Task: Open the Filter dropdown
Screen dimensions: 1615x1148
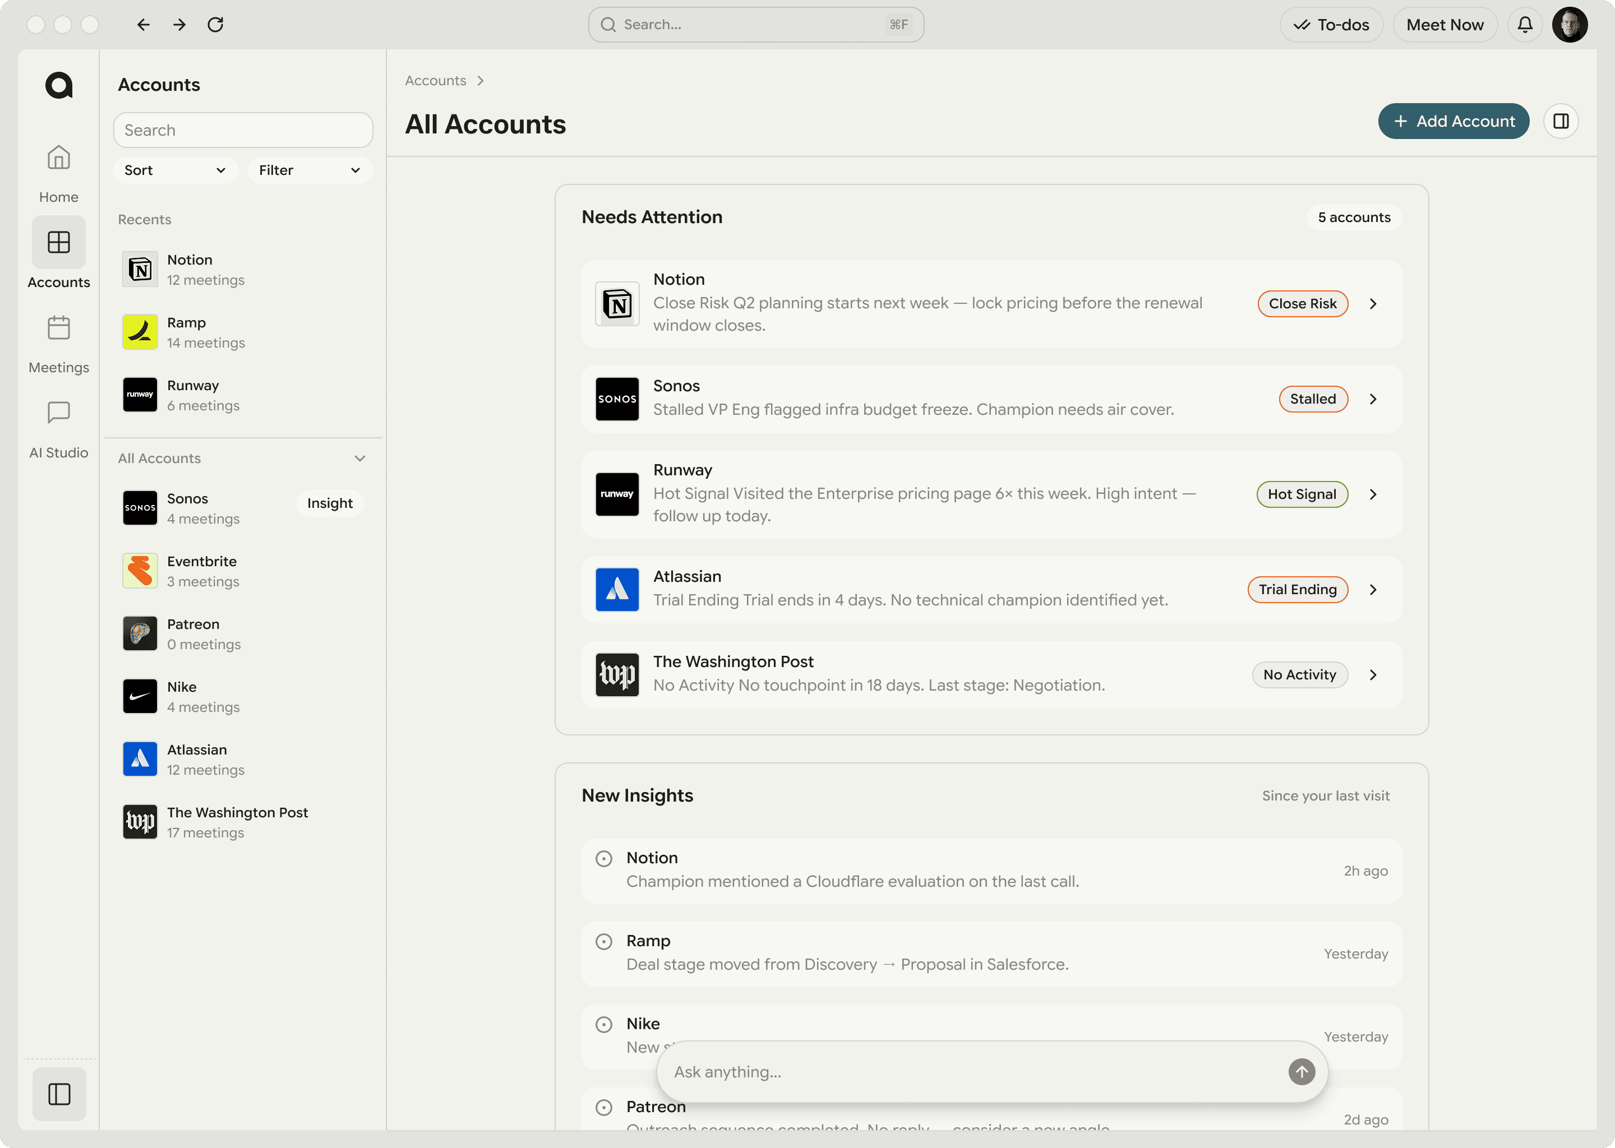Action: [310, 170]
